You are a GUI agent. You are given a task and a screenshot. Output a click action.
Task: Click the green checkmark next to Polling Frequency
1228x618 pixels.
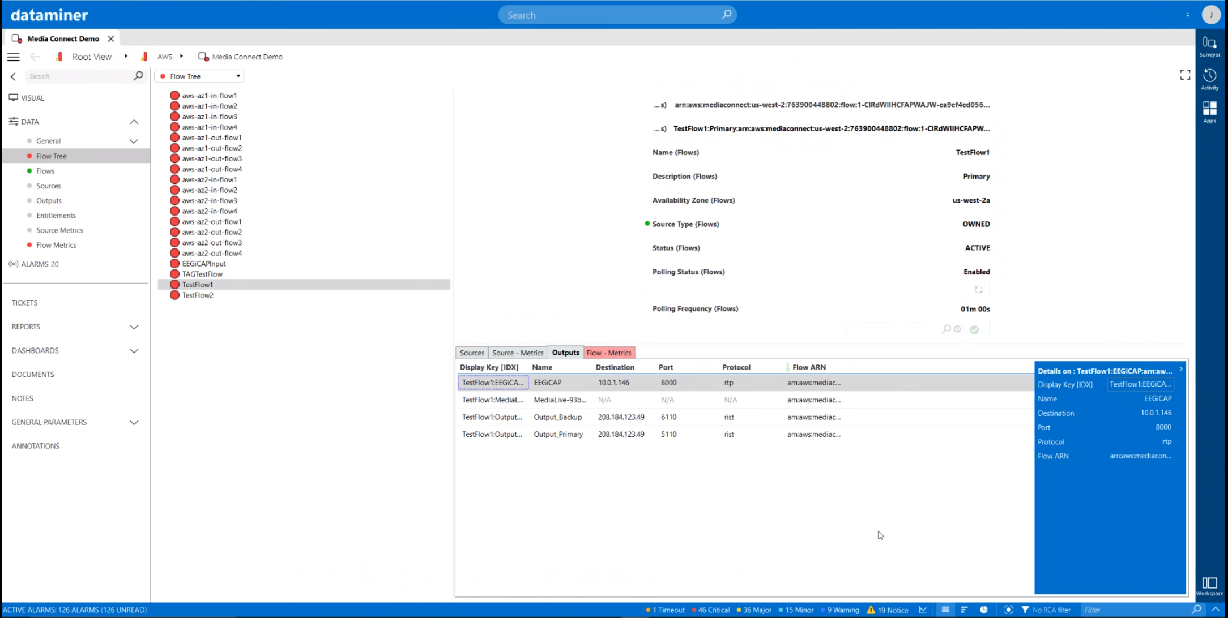974,329
